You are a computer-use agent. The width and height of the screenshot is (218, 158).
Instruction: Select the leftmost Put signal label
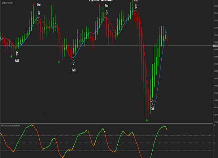pos(39,5)
